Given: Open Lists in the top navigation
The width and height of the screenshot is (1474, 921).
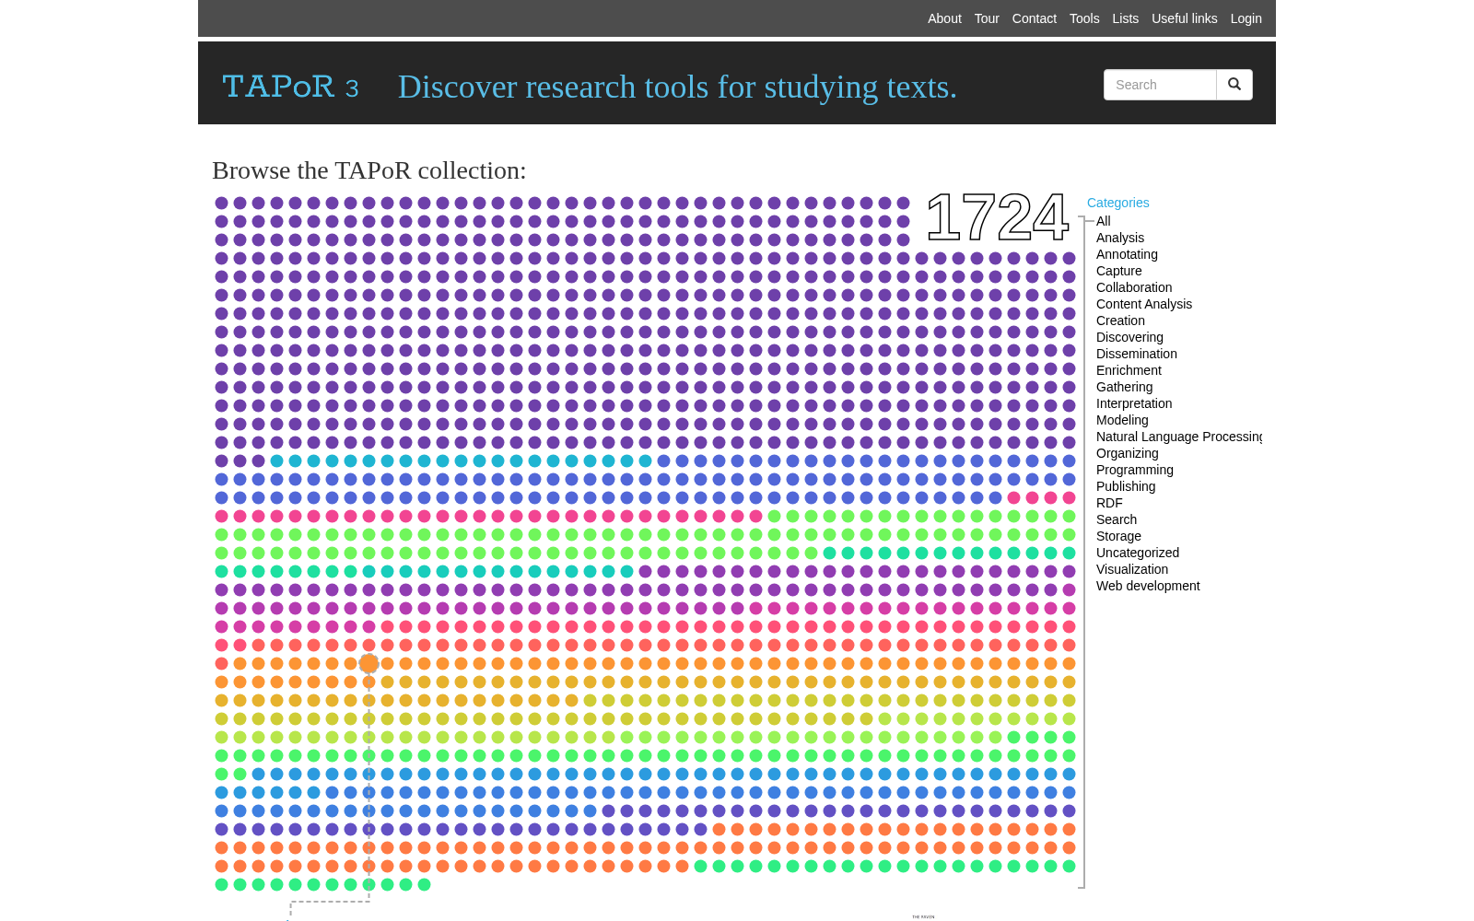Looking at the screenshot, I should (1125, 18).
